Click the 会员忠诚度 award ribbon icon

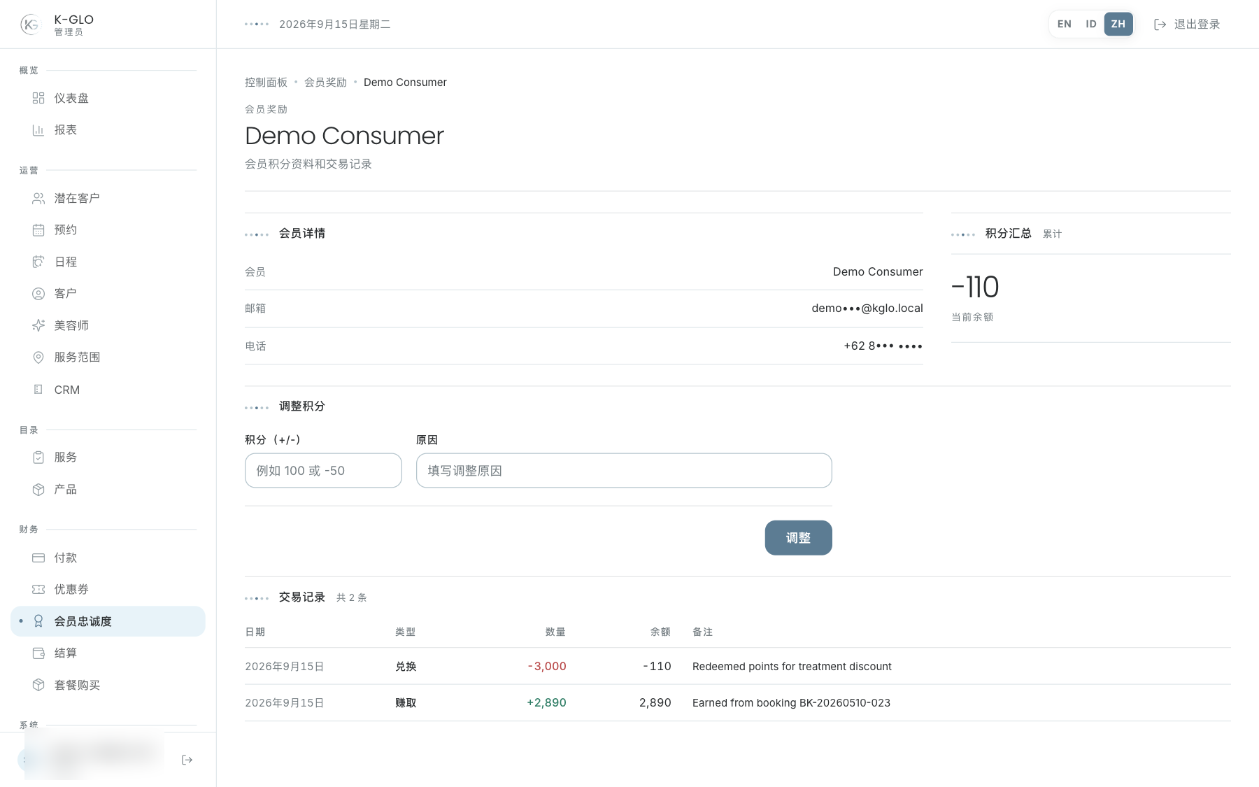tap(38, 621)
